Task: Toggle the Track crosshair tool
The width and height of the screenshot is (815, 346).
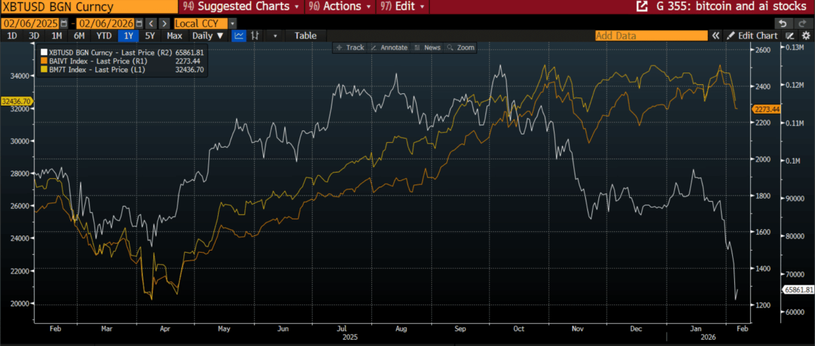Action: (350, 47)
